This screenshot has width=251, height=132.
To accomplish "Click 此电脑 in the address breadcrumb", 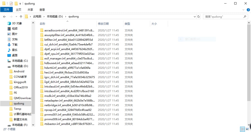I will pos(37,17).
